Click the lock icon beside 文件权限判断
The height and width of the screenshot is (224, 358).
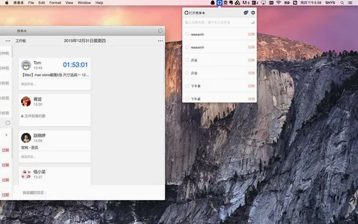(x=22, y=116)
